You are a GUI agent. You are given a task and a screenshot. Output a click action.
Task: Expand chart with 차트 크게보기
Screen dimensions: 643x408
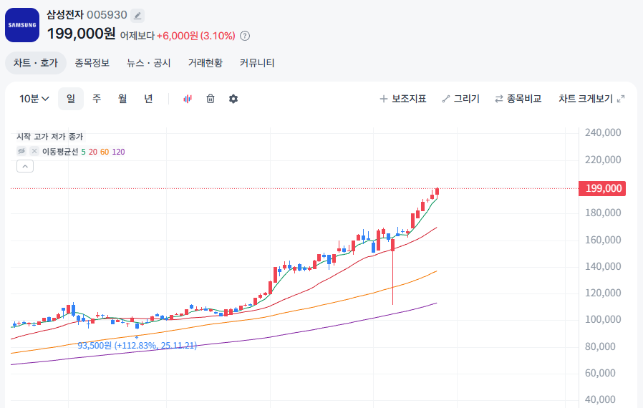click(591, 99)
